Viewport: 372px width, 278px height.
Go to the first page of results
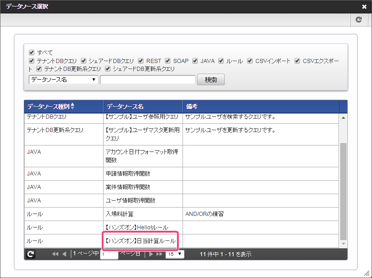[x=55, y=254]
